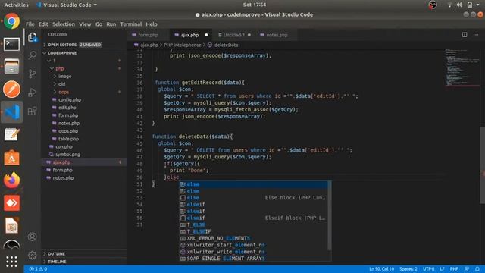This screenshot has height=273, width=485.
Task: Open the Selection menu
Action: click(64, 24)
